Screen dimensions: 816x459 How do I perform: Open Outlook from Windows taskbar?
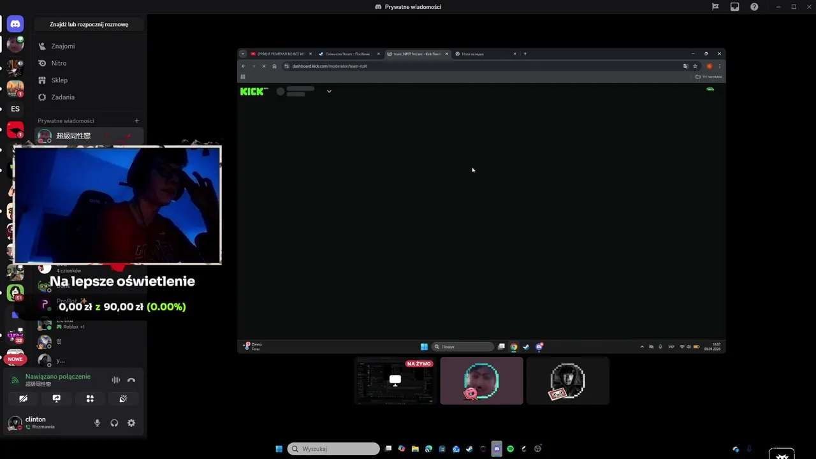[x=456, y=449]
